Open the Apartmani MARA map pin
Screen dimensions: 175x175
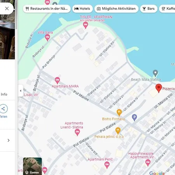click(x=57, y=80)
